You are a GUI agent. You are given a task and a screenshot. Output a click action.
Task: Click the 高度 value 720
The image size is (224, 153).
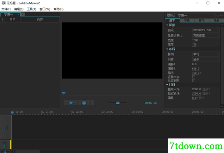point(194,44)
